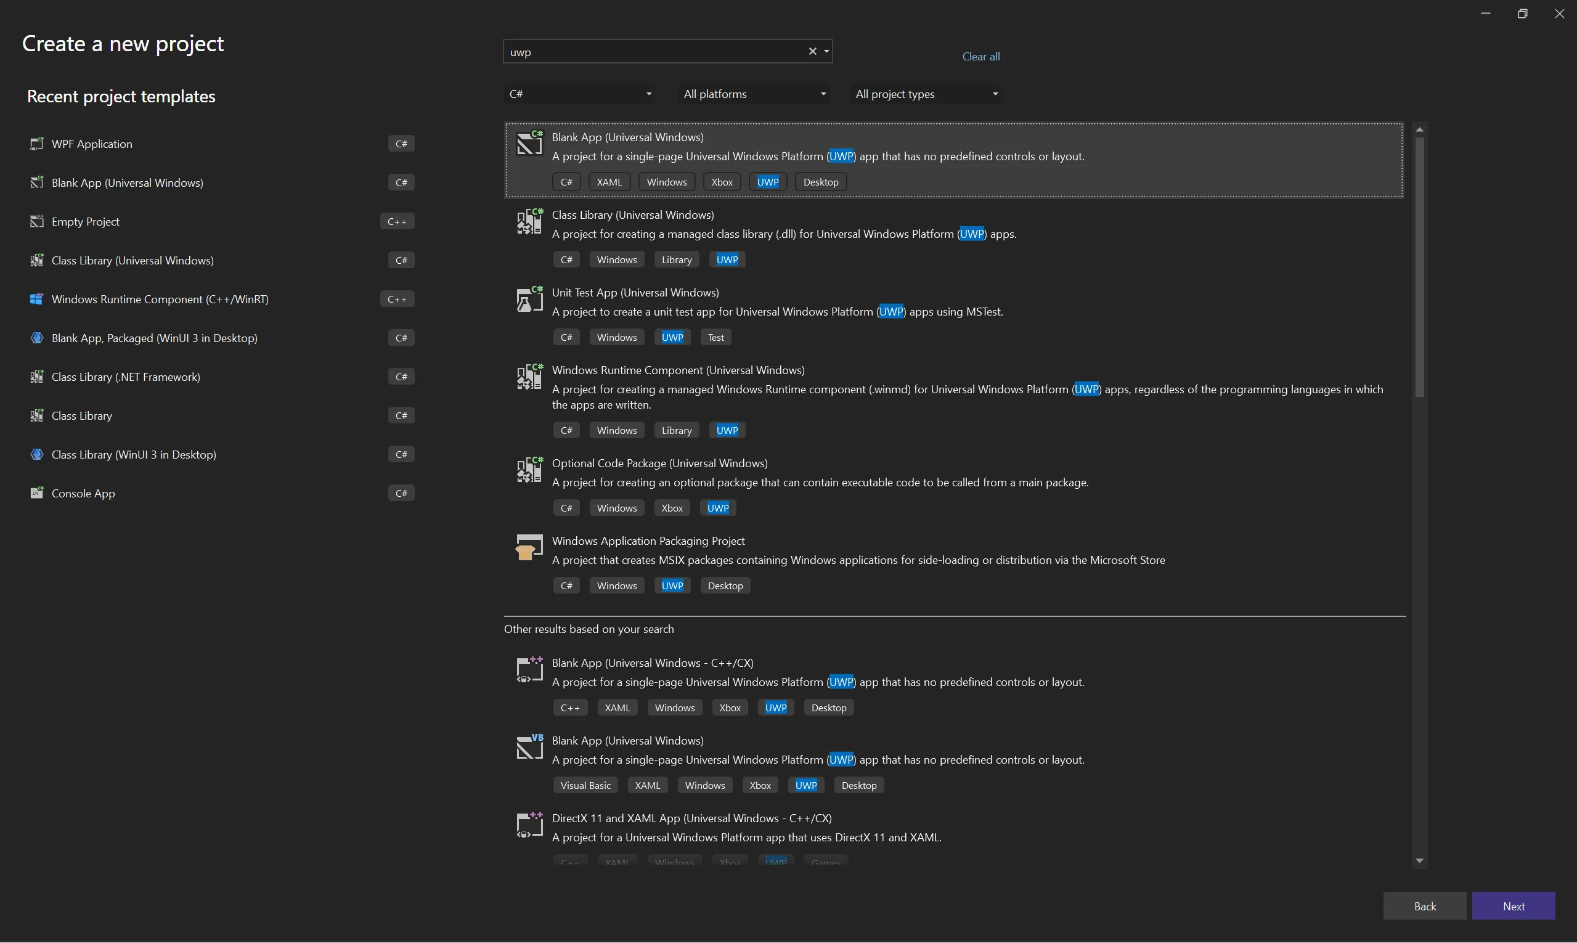Clear the uwp search query
This screenshot has height=943, width=1577.
(812, 52)
